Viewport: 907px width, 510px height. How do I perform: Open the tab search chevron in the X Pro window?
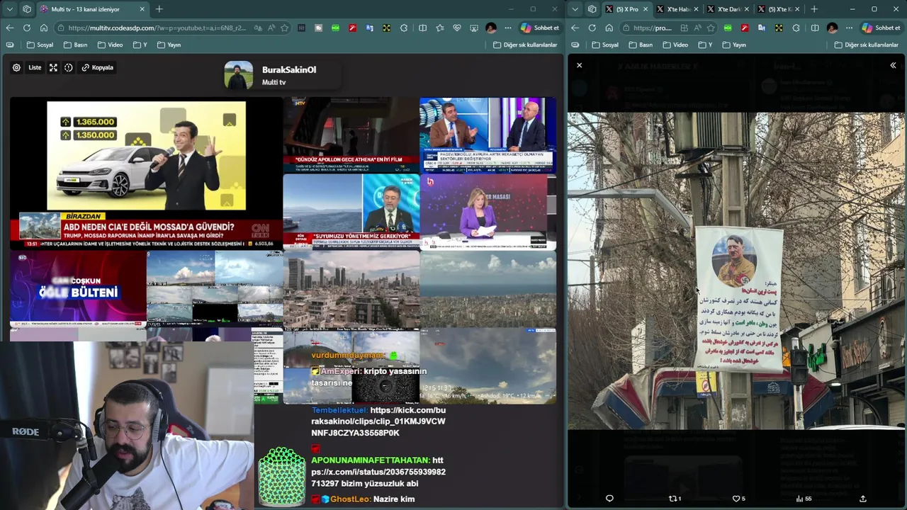pyautogui.click(x=575, y=9)
